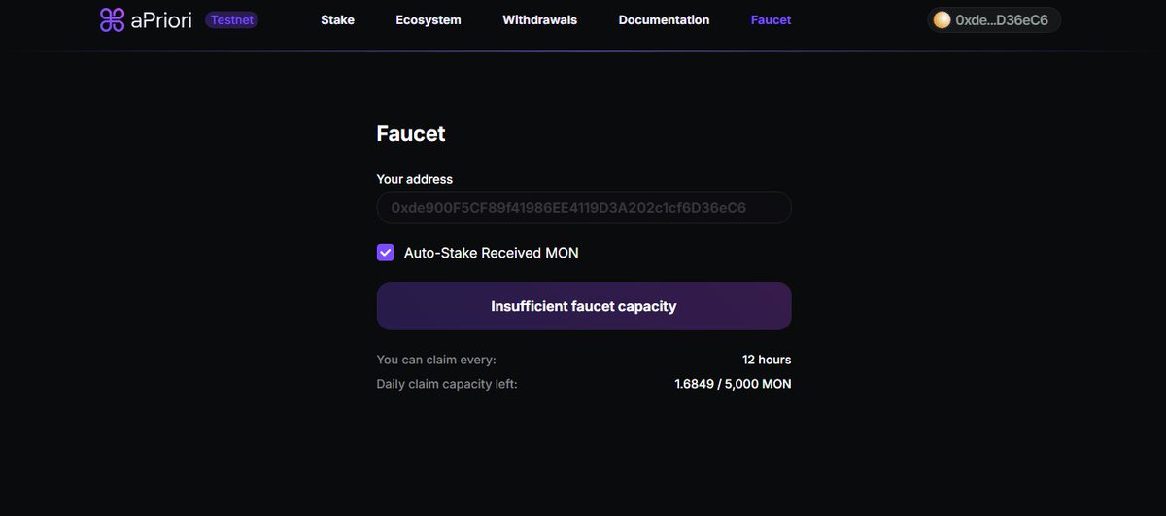
Task: Click the wallet avatar circle icon
Action: pos(942,19)
